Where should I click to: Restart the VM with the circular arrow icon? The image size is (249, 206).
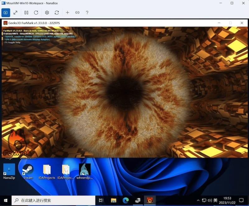pos(36,13)
